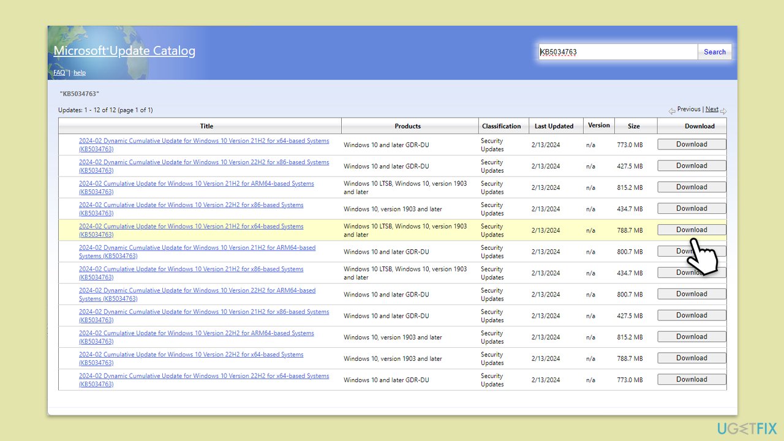The width and height of the screenshot is (784, 441).
Task: Download Dynamic Cumulative 22H2 ARM64 update
Action: [692, 294]
